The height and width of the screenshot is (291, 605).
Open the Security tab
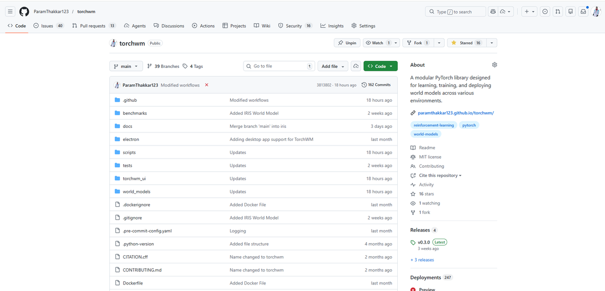295,26
